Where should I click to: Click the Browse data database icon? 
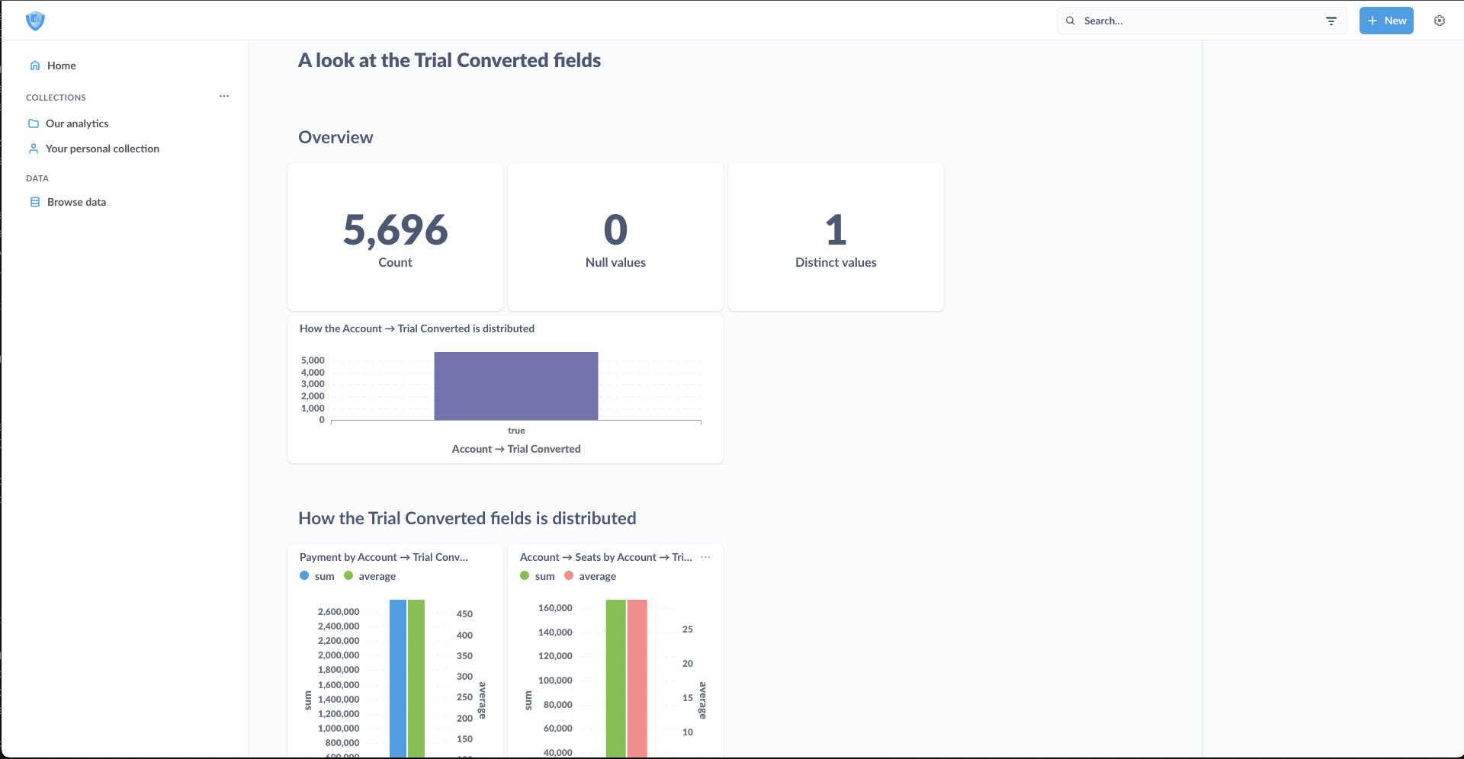click(x=35, y=202)
